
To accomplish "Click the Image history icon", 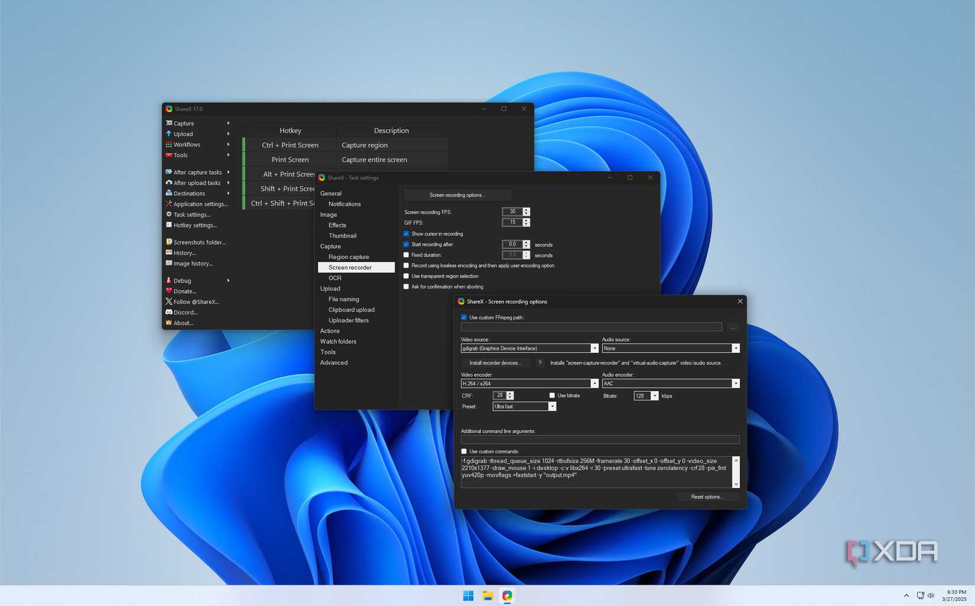I will click(169, 263).
